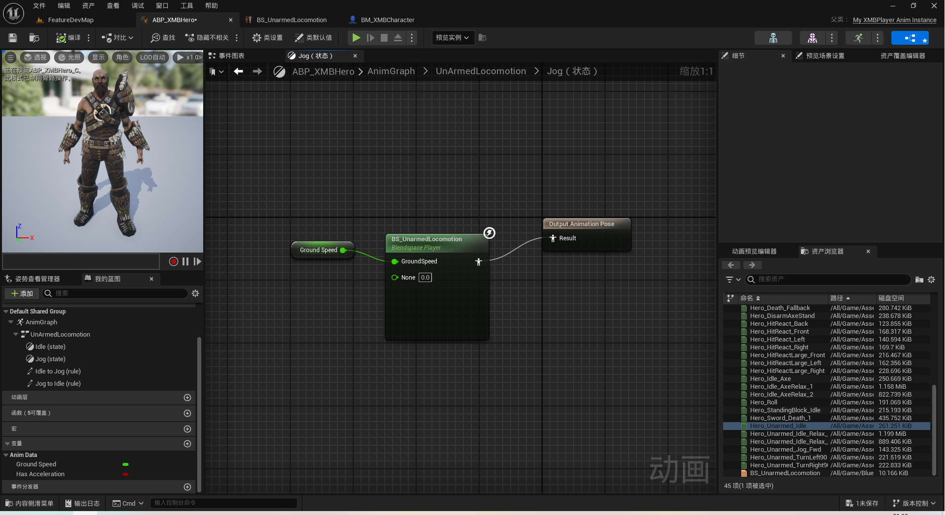Compile the blueprint with 编译 button
This screenshot has width=945, height=515.
click(x=68, y=38)
